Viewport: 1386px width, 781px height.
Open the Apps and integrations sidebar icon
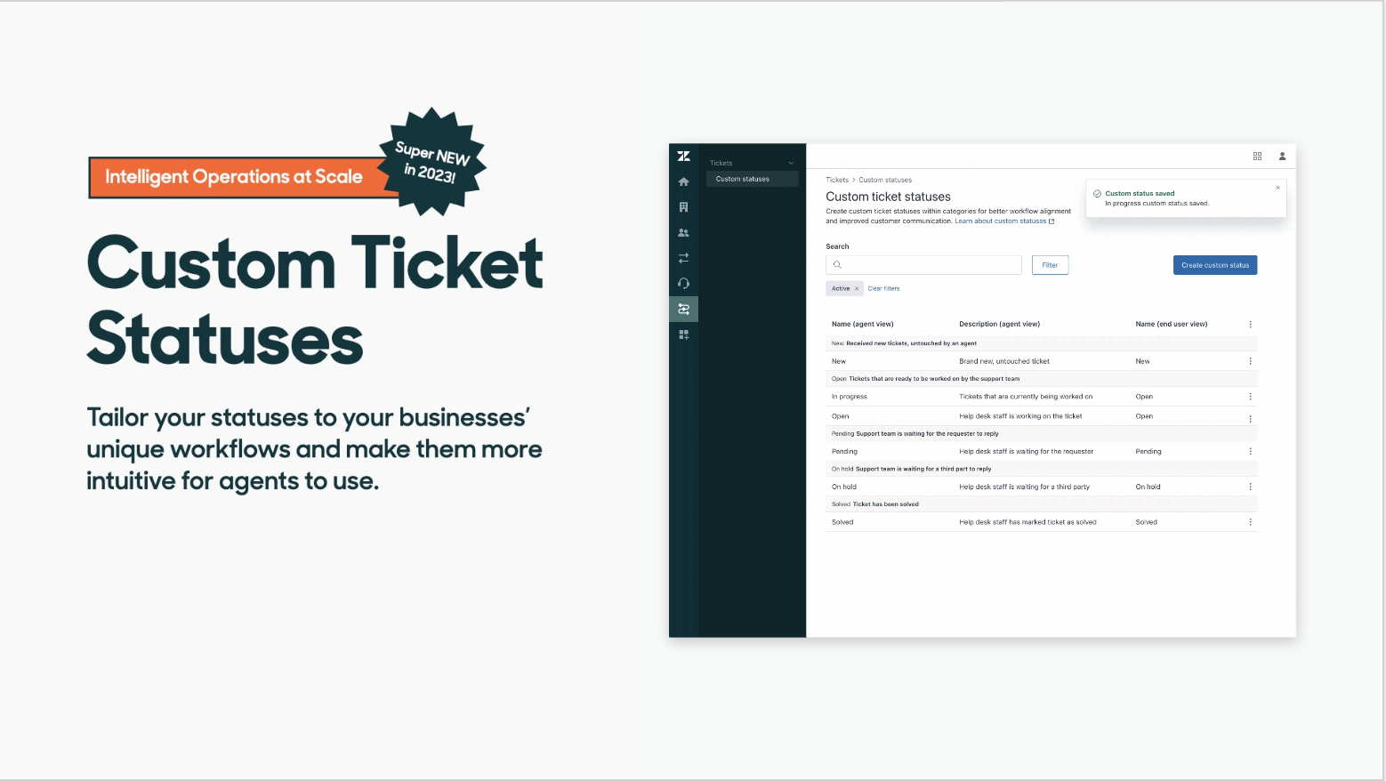point(683,334)
